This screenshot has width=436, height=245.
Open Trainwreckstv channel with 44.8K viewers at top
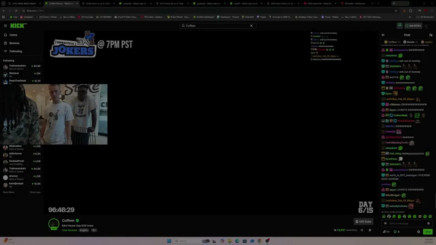[22, 67]
